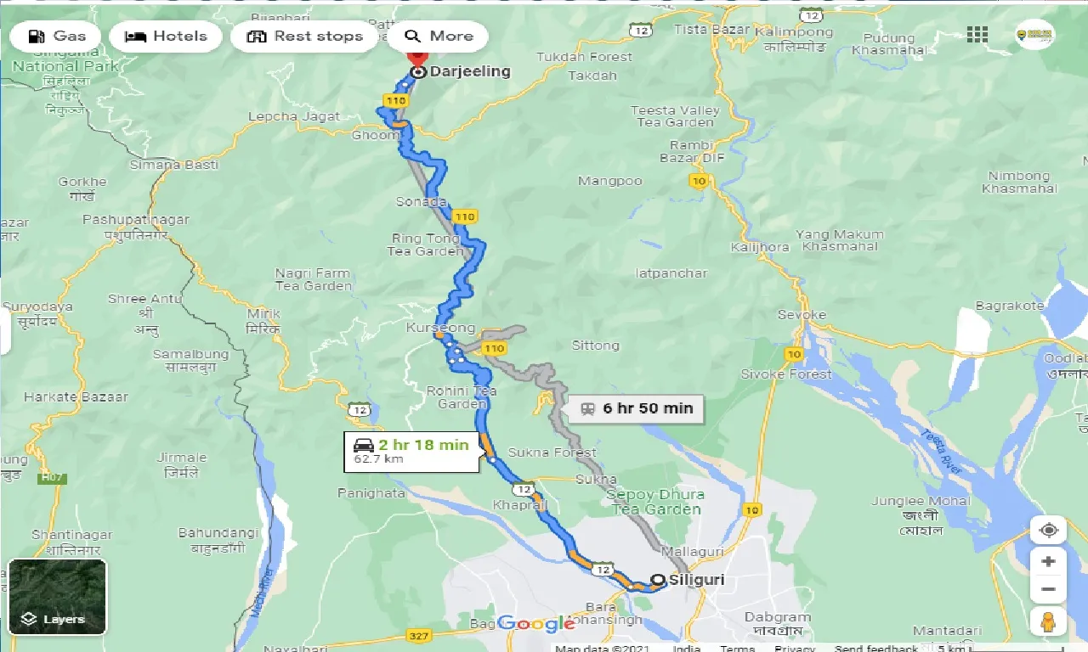Open the Terms link
Screen dimensions: 1088x652
coord(737,648)
